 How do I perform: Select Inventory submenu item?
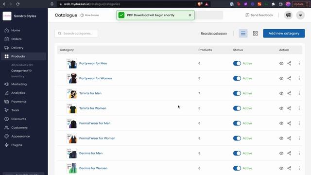(17, 76)
